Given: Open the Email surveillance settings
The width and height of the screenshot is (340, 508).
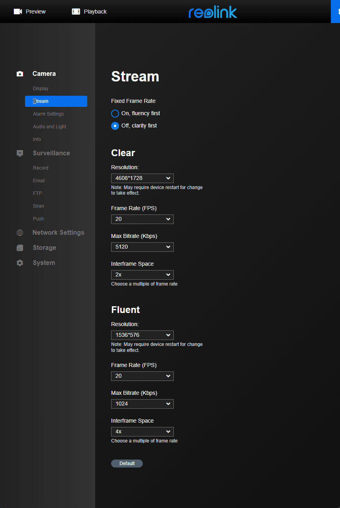Looking at the screenshot, I should coord(39,181).
